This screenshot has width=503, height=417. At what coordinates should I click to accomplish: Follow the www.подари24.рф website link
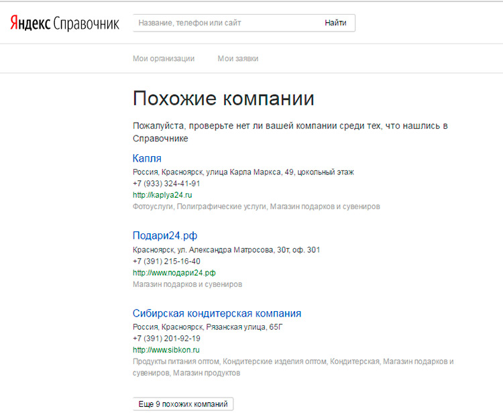click(x=174, y=273)
